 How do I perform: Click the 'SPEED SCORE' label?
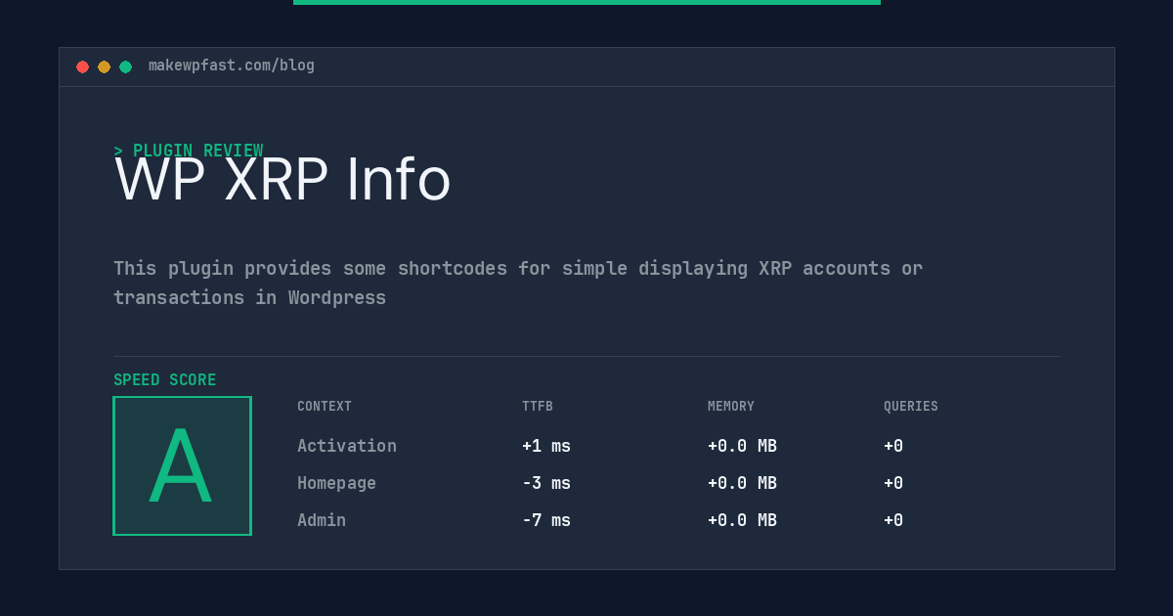click(165, 380)
